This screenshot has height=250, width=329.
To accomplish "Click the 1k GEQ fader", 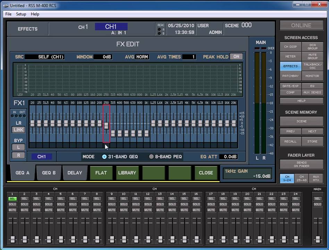I will [147, 133].
